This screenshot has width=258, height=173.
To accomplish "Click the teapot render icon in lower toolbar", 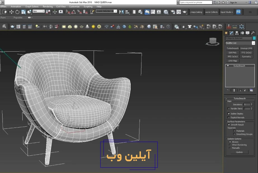I will click(x=81, y=27).
